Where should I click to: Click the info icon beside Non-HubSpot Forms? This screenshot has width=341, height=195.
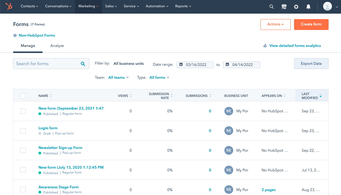click(15, 35)
